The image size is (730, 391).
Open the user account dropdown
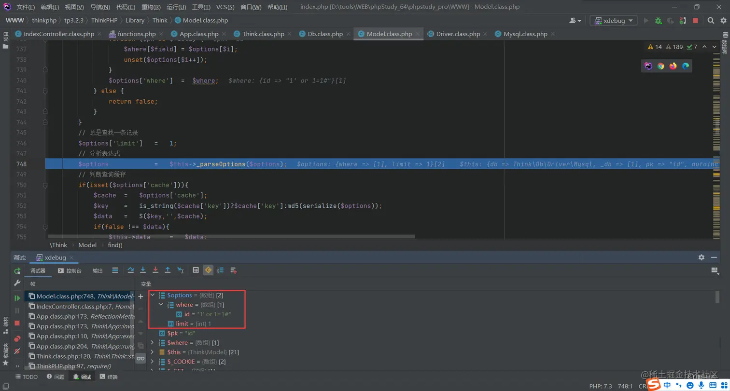coord(575,21)
